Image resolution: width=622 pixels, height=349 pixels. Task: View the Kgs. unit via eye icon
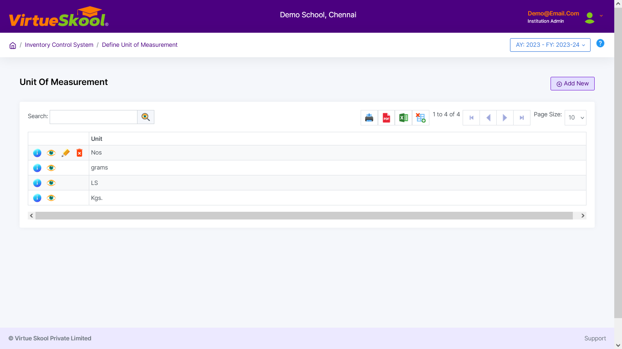[x=51, y=198]
